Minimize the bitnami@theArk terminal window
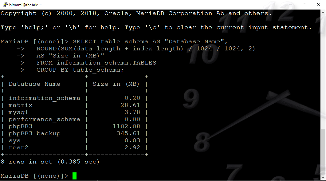This screenshot has height=181, width=326. tap(291, 5)
